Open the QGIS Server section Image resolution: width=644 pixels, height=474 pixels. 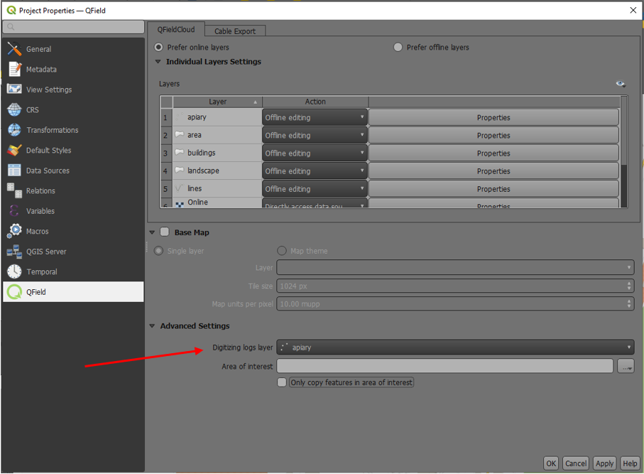pos(74,252)
